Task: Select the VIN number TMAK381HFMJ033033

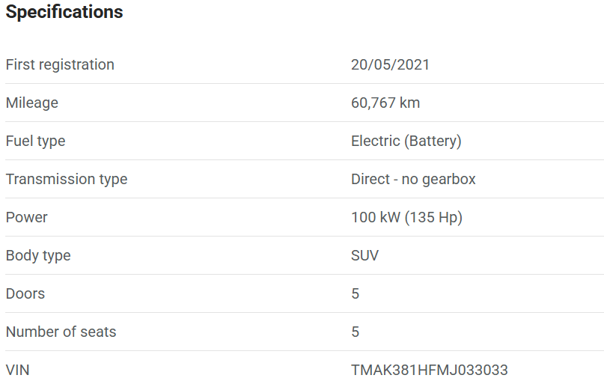Action: (430, 370)
